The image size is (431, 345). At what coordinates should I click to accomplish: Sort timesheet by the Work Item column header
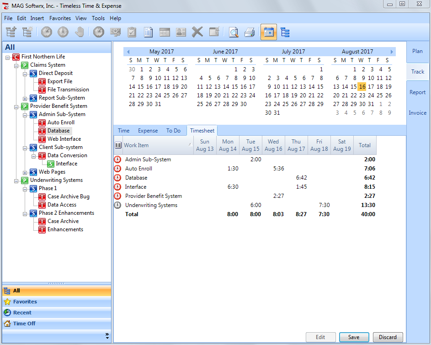(x=158, y=145)
